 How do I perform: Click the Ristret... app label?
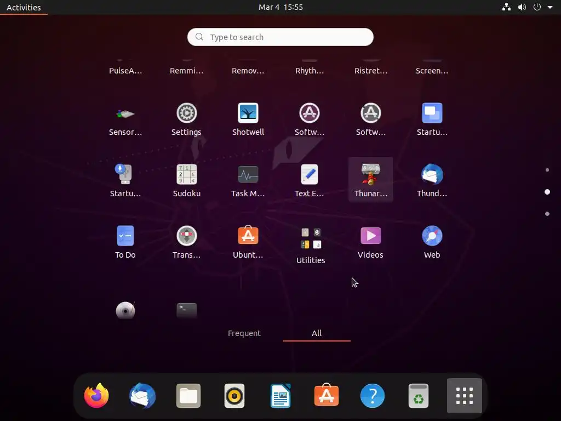tap(371, 71)
